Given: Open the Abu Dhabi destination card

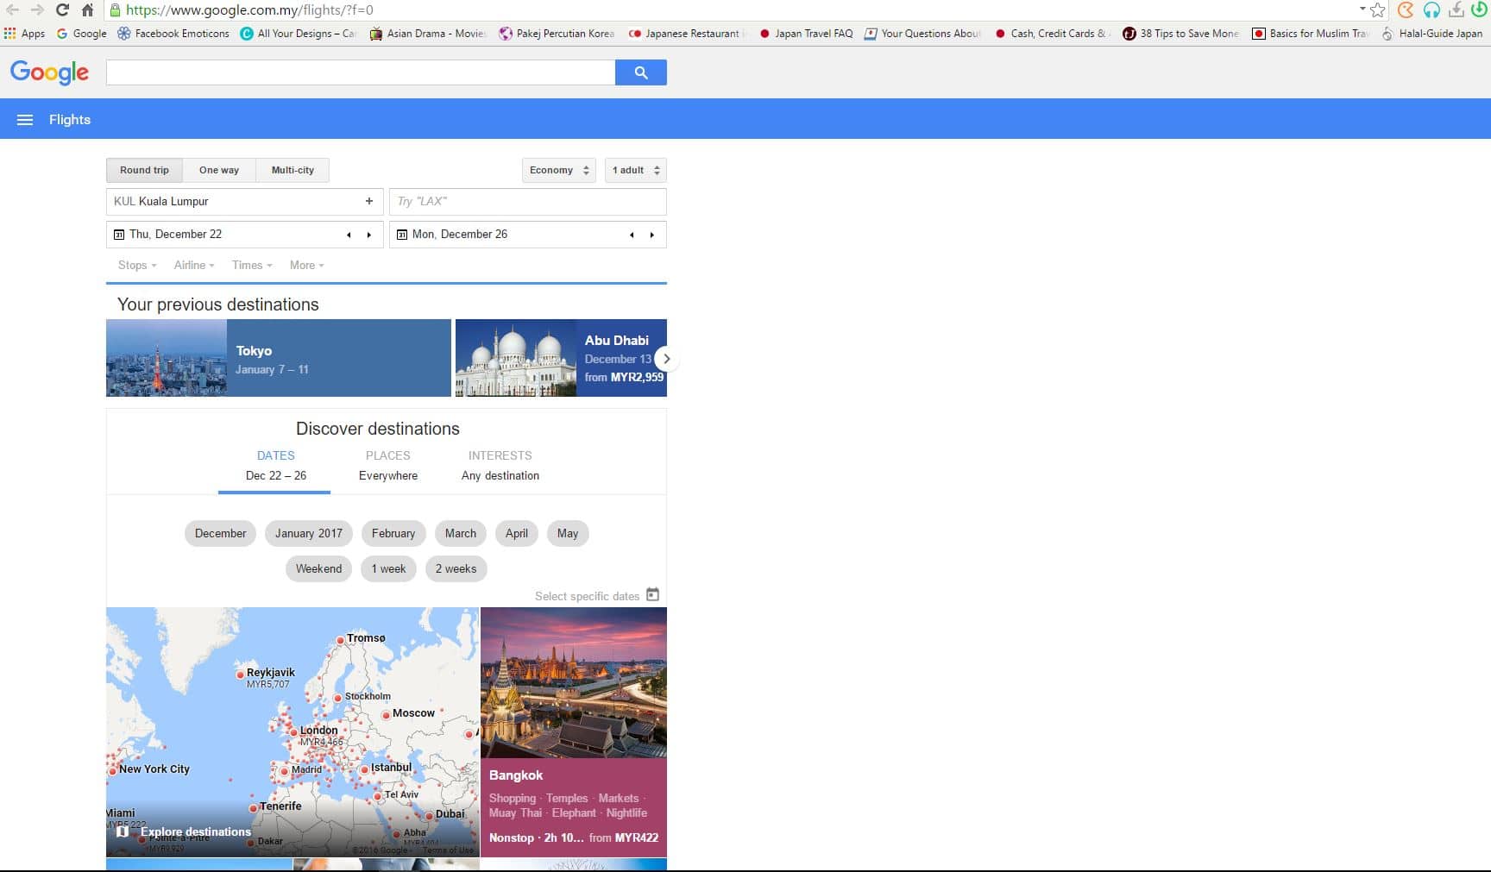Looking at the screenshot, I should pyautogui.click(x=561, y=358).
